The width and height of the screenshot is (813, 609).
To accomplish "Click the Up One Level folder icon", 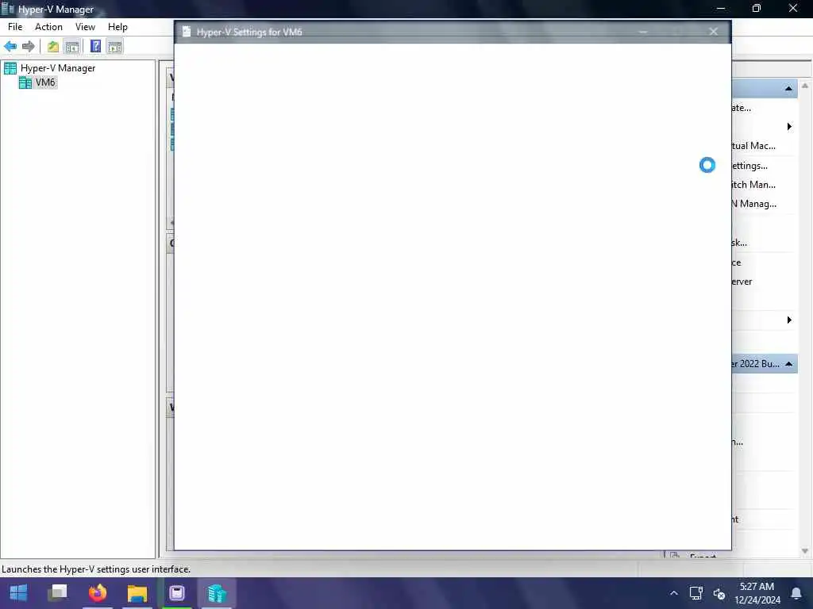I will [53, 47].
